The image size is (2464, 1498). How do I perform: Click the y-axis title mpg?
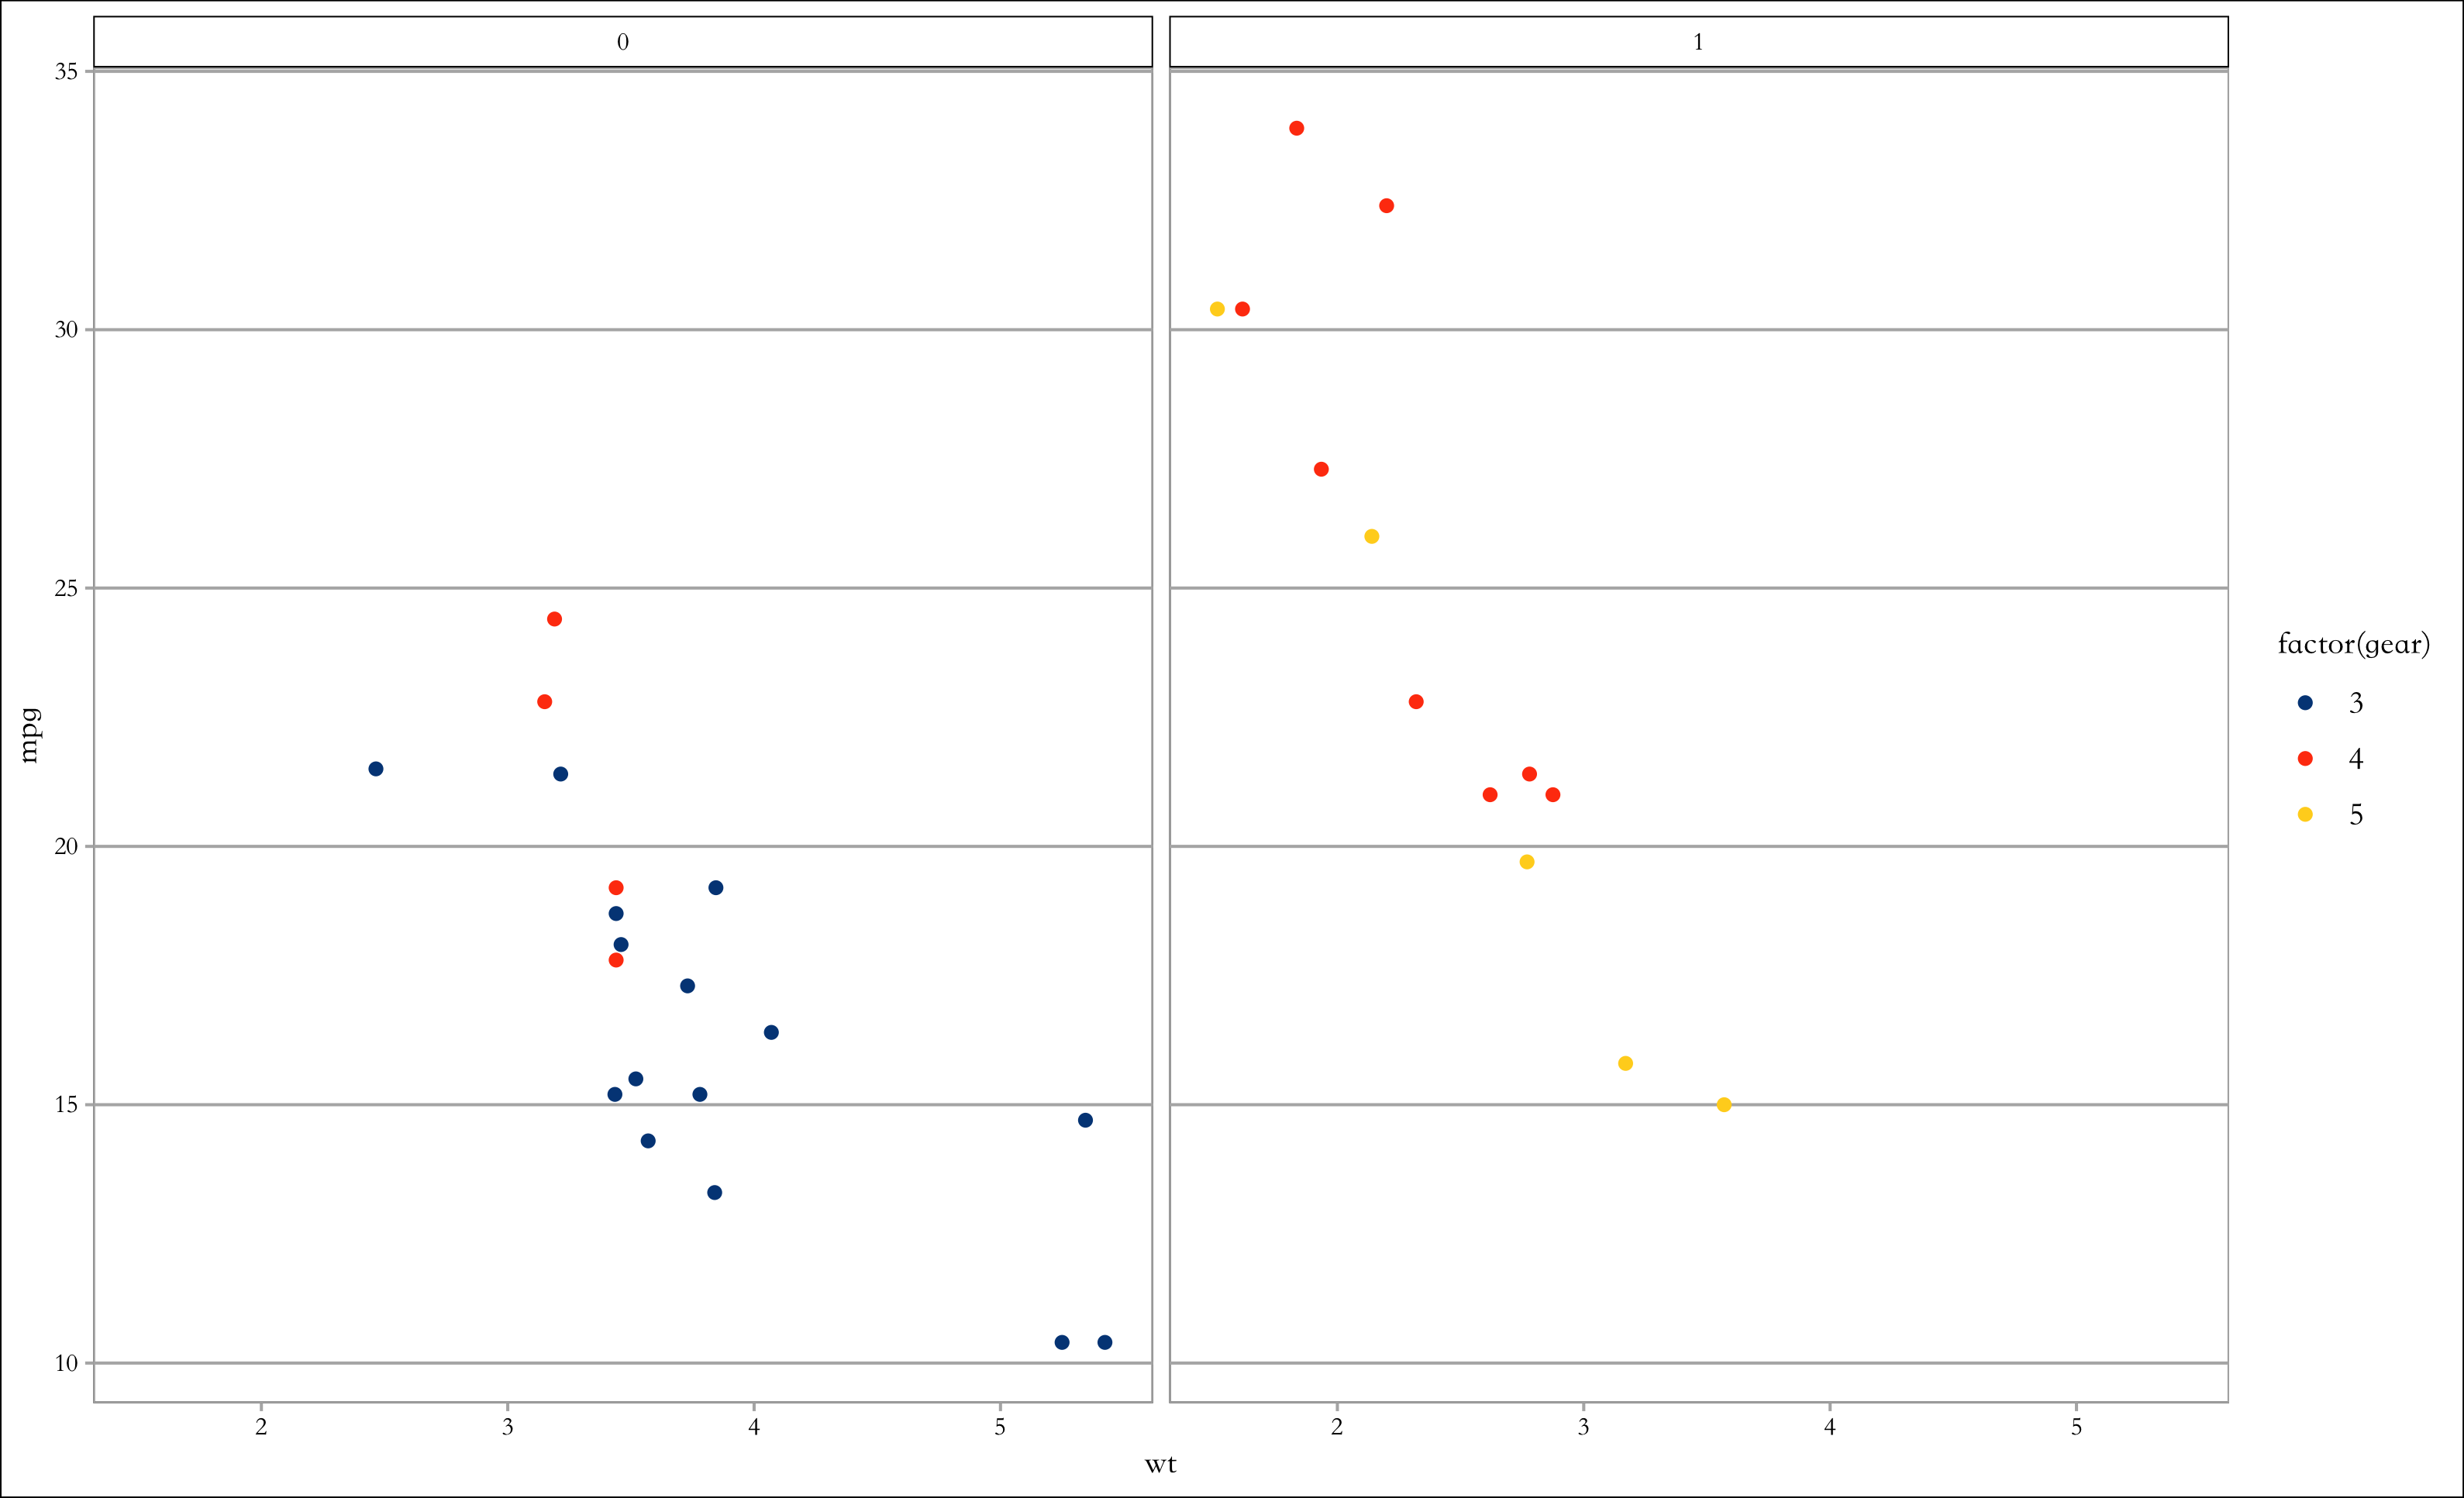pos(30,736)
